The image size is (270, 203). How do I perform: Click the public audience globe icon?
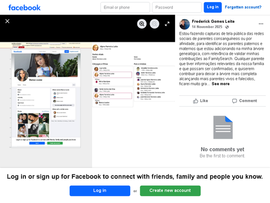(x=227, y=27)
